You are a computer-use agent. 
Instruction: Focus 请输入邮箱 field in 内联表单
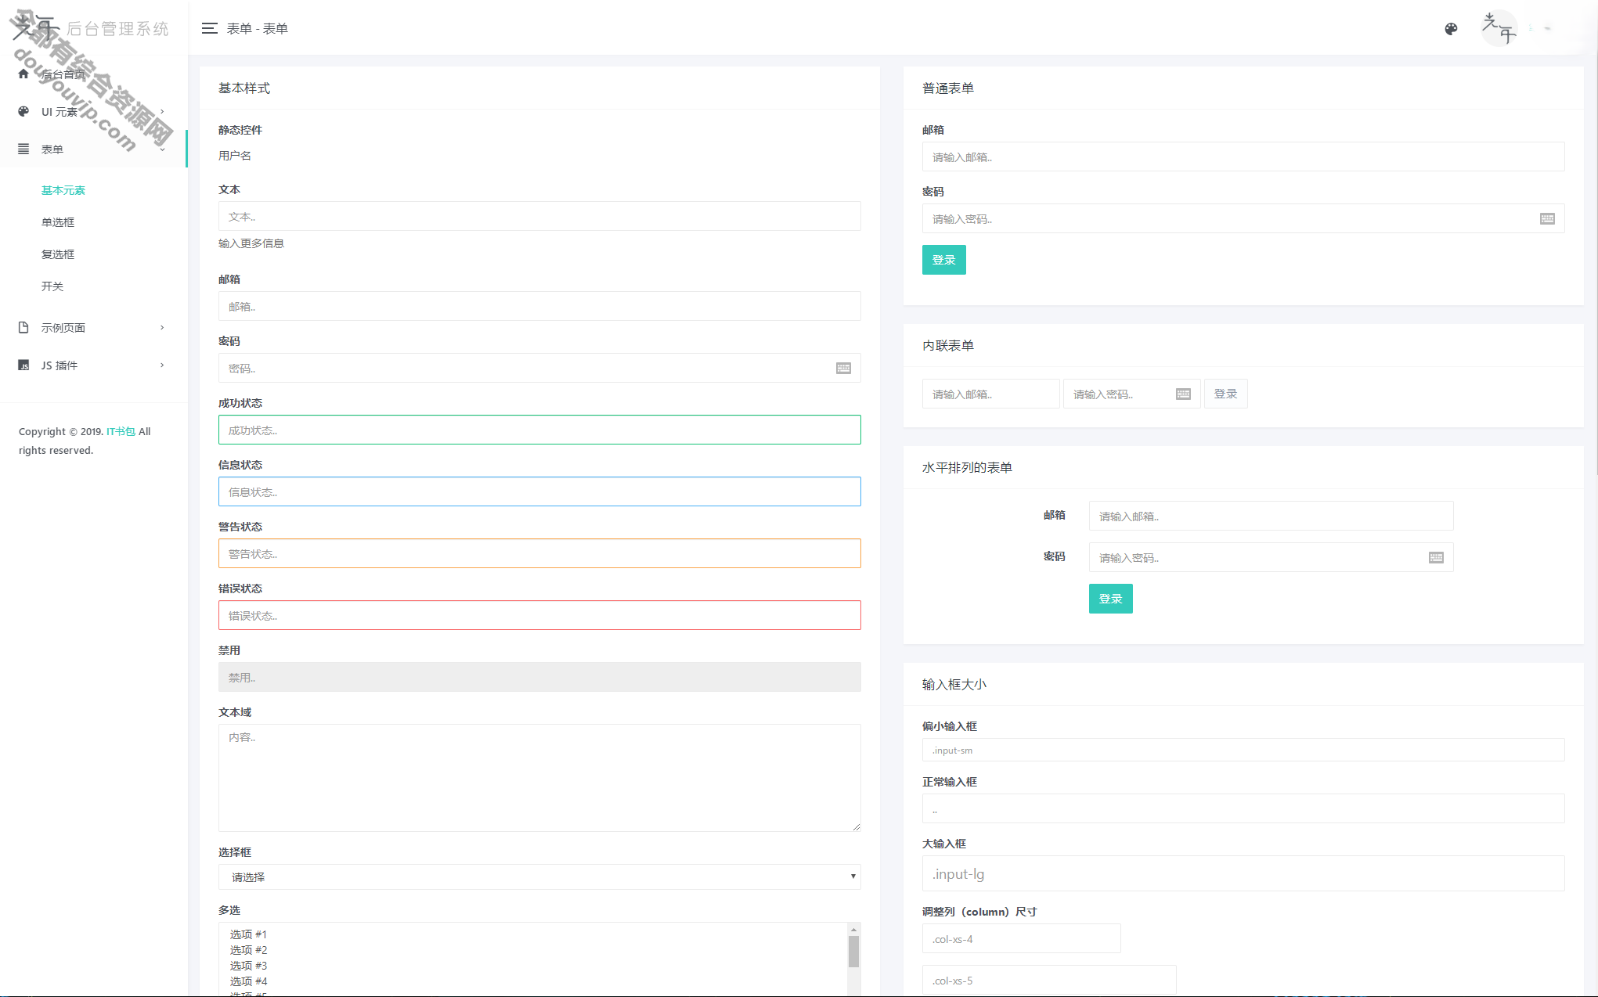pyautogui.click(x=990, y=394)
